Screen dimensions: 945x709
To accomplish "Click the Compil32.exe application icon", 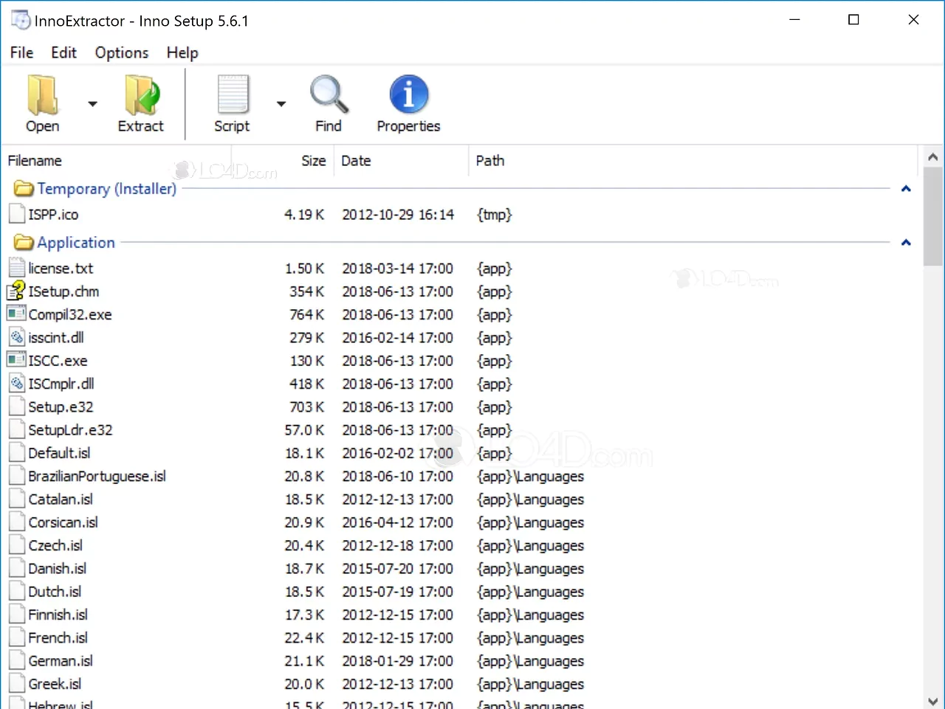I will click(16, 314).
